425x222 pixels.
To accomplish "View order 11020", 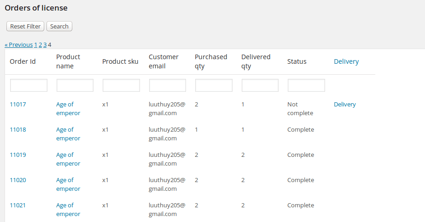I will click(18, 180).
